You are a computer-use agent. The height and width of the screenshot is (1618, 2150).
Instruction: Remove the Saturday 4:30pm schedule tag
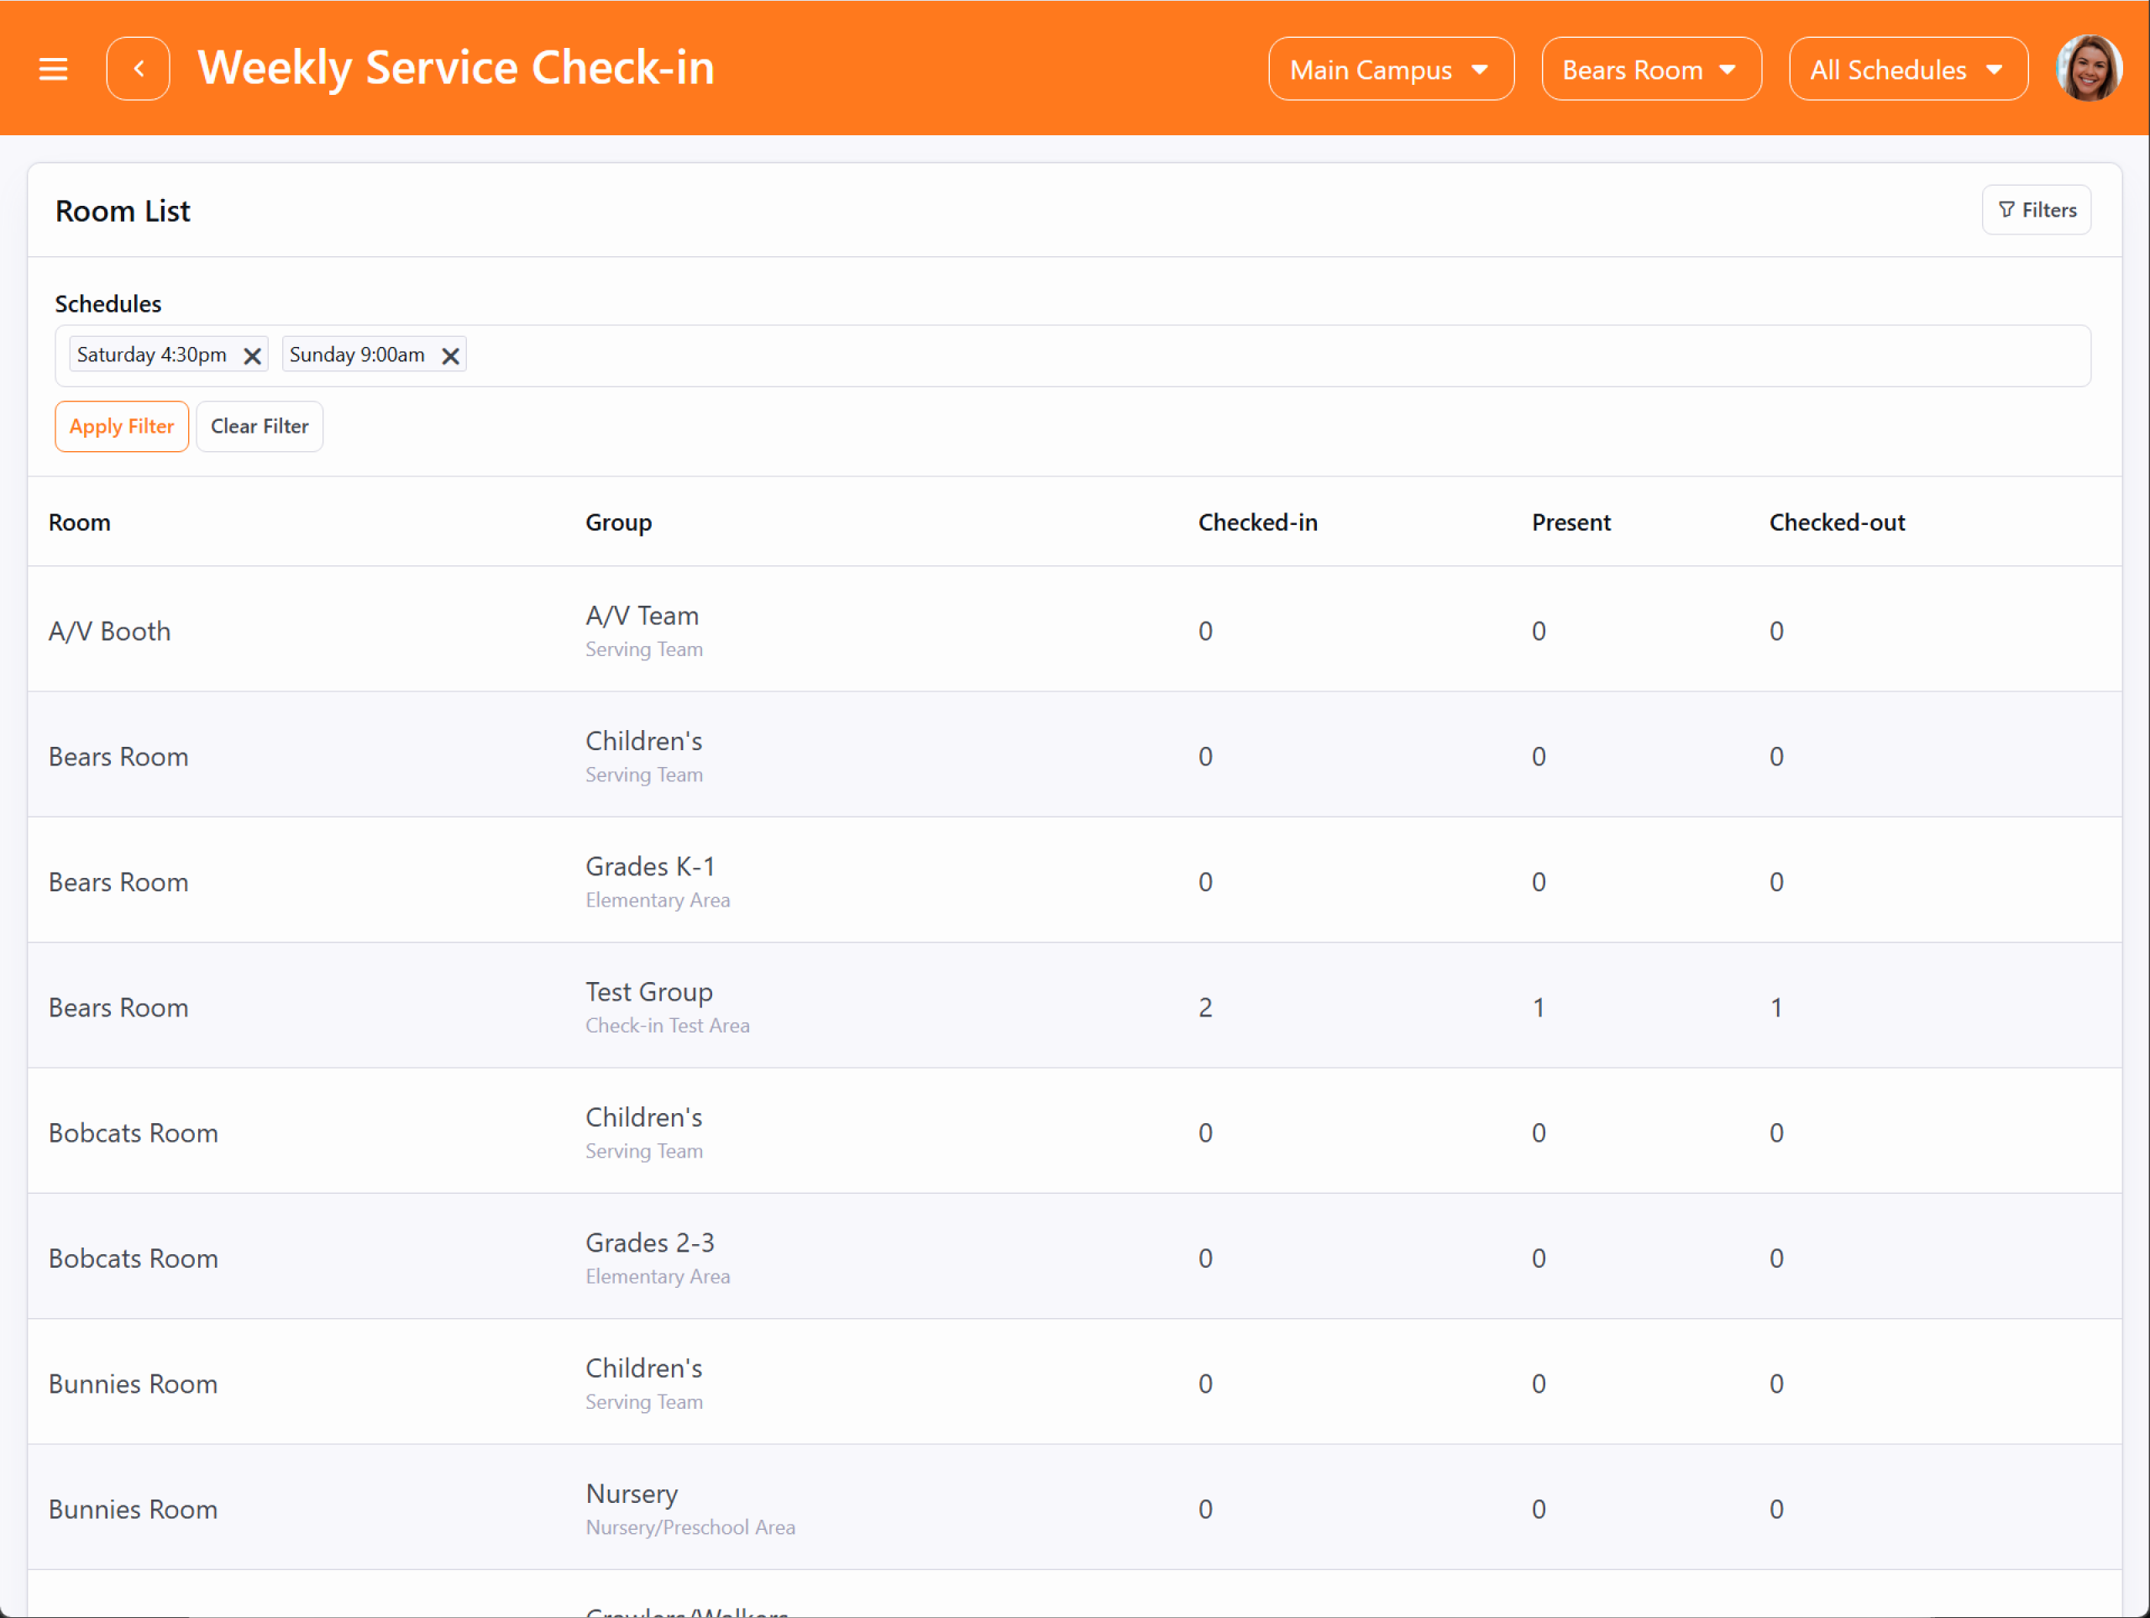point(253,356)
